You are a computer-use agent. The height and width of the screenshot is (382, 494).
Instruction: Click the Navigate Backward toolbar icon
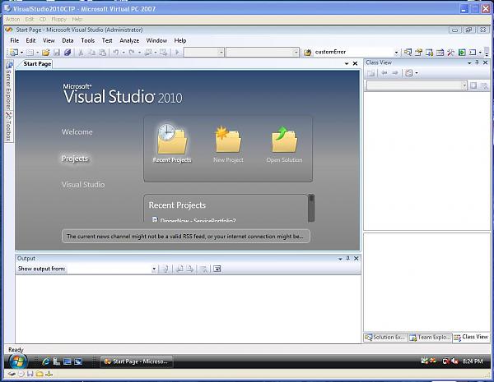(148, 53)
